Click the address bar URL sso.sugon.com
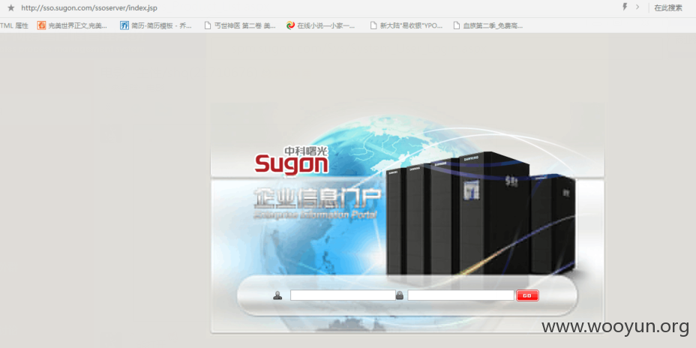Screen dimensions: 696x348 88,8
